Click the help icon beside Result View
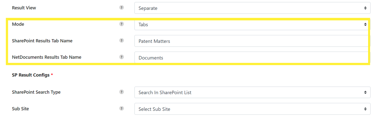 122,7
